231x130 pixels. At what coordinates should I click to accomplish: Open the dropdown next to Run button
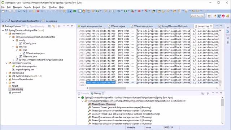pos(128,11)
